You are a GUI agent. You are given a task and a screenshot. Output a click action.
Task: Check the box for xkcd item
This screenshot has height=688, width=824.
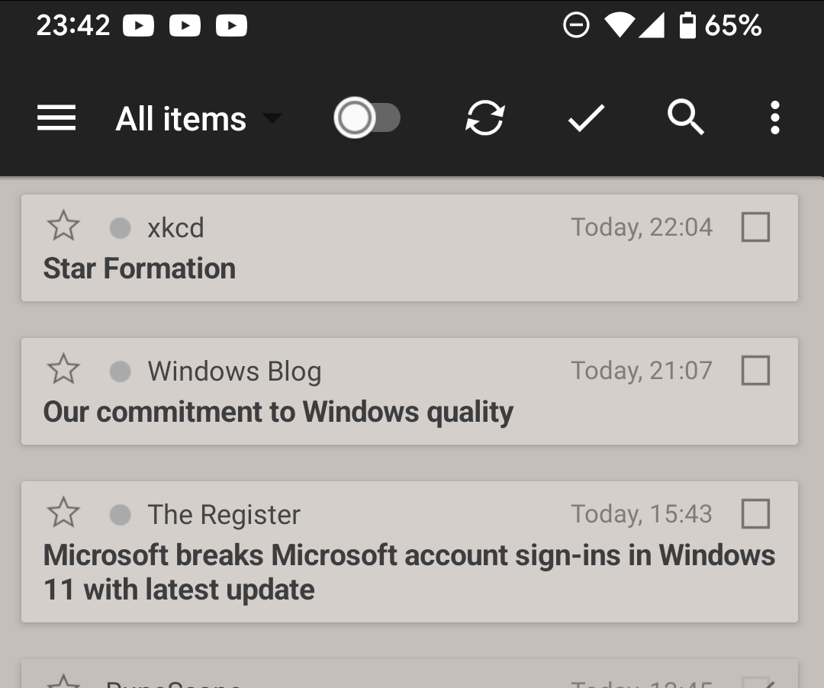pyautogui.click(x=755, y=227)
